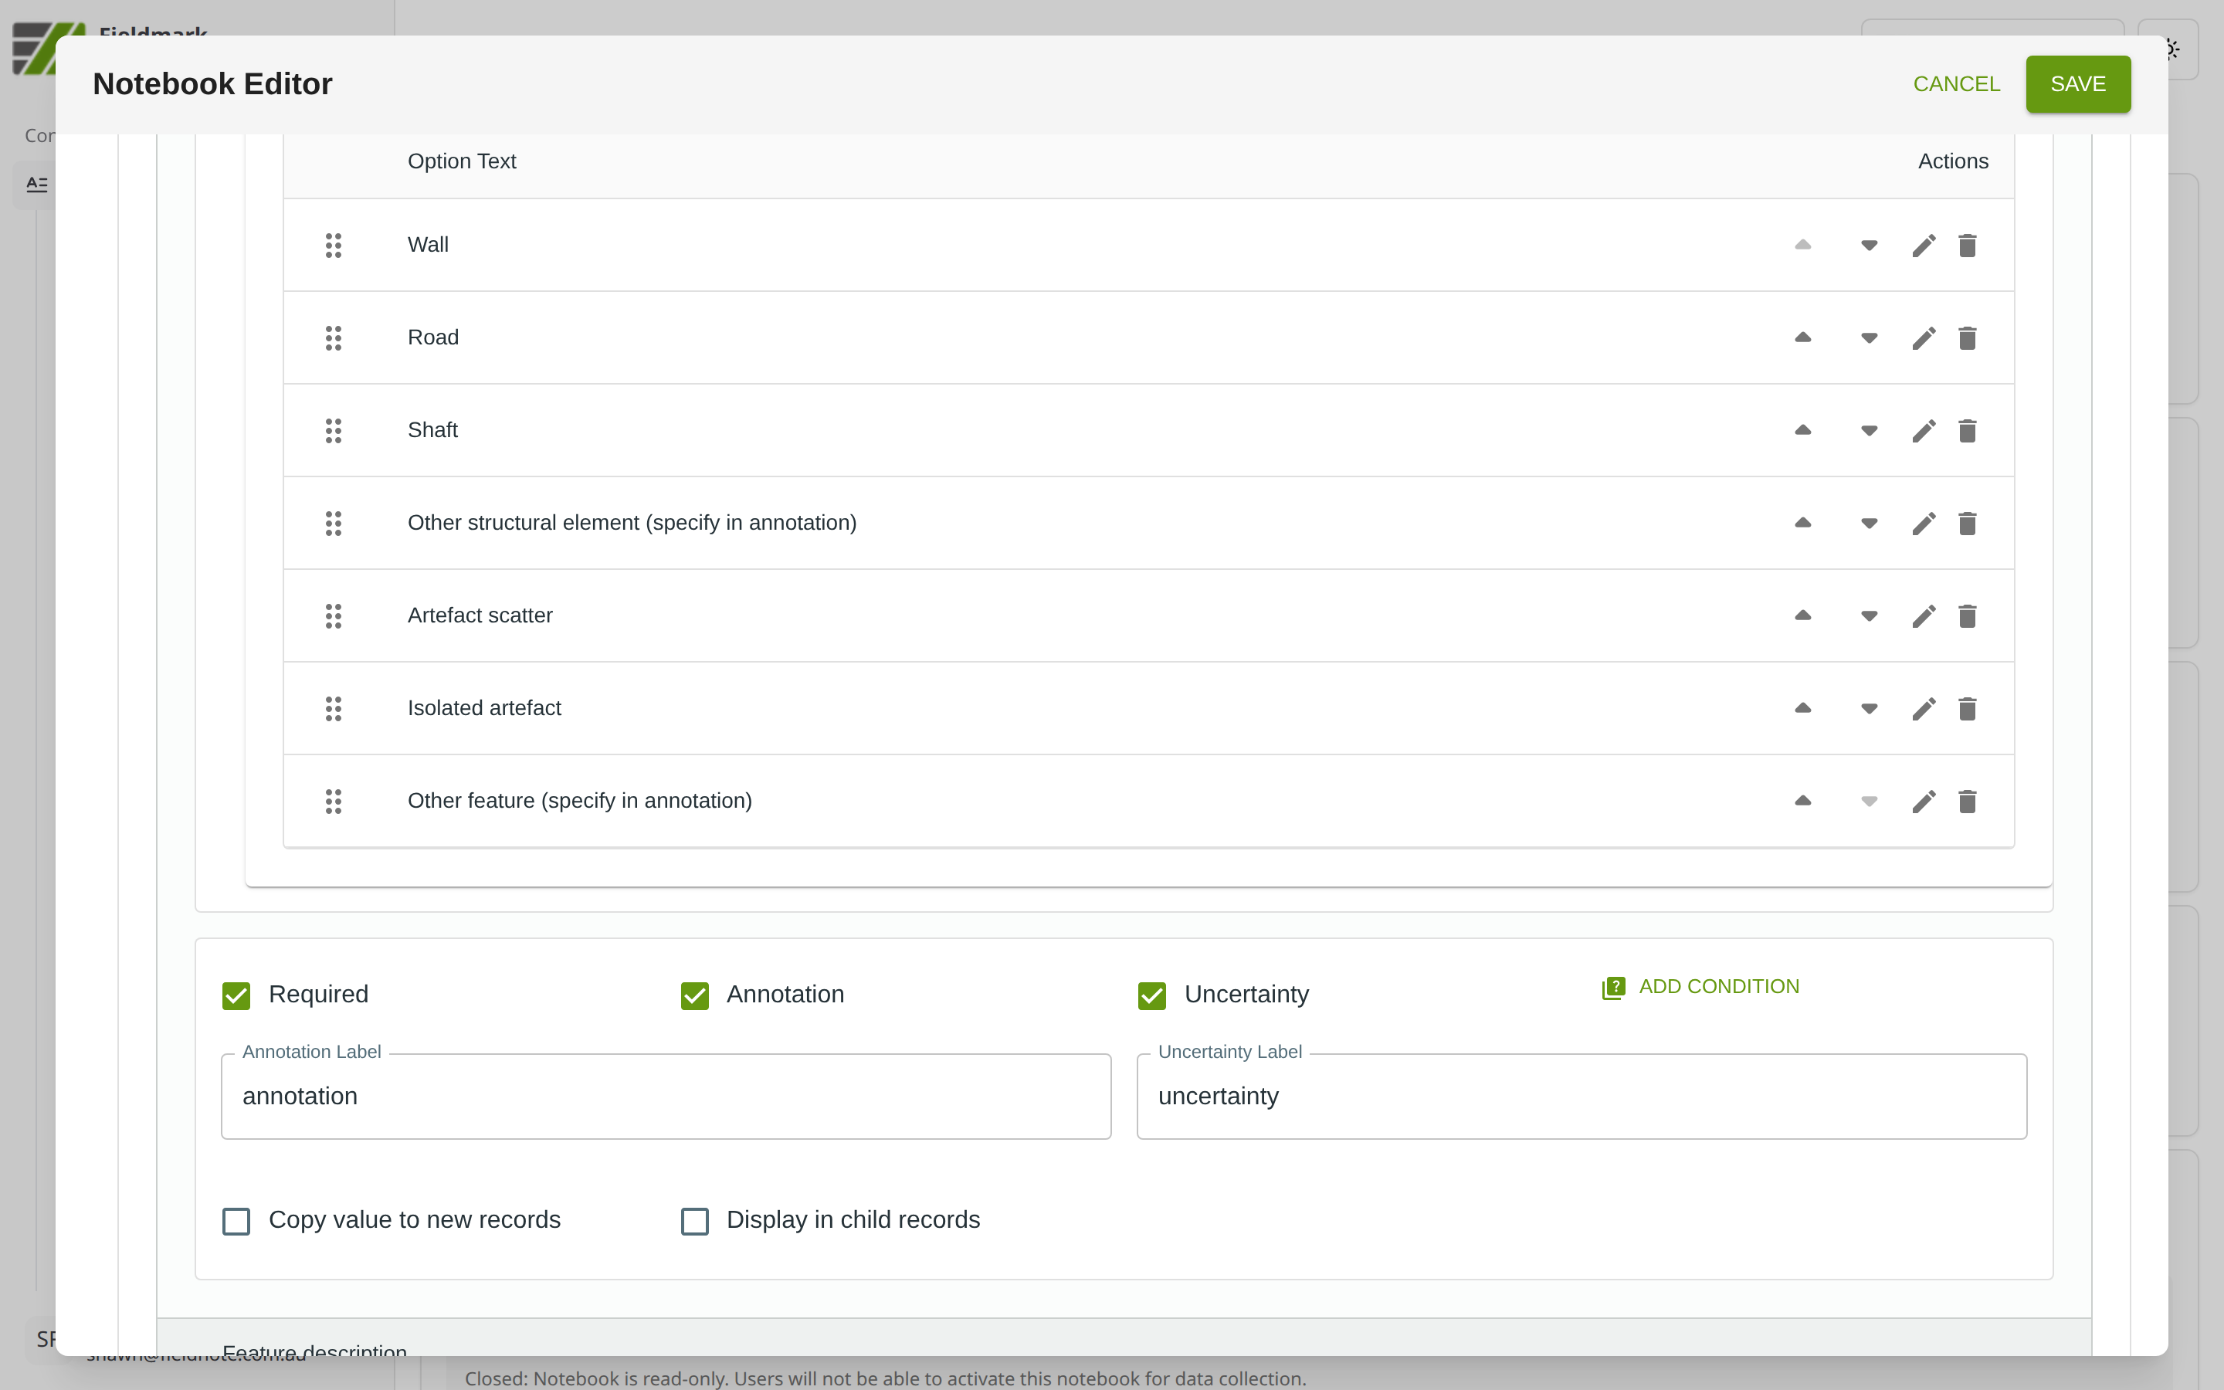Disable the Annotation checkbox
This screenshot has height=1390, width=2224.
click(695, 995)
